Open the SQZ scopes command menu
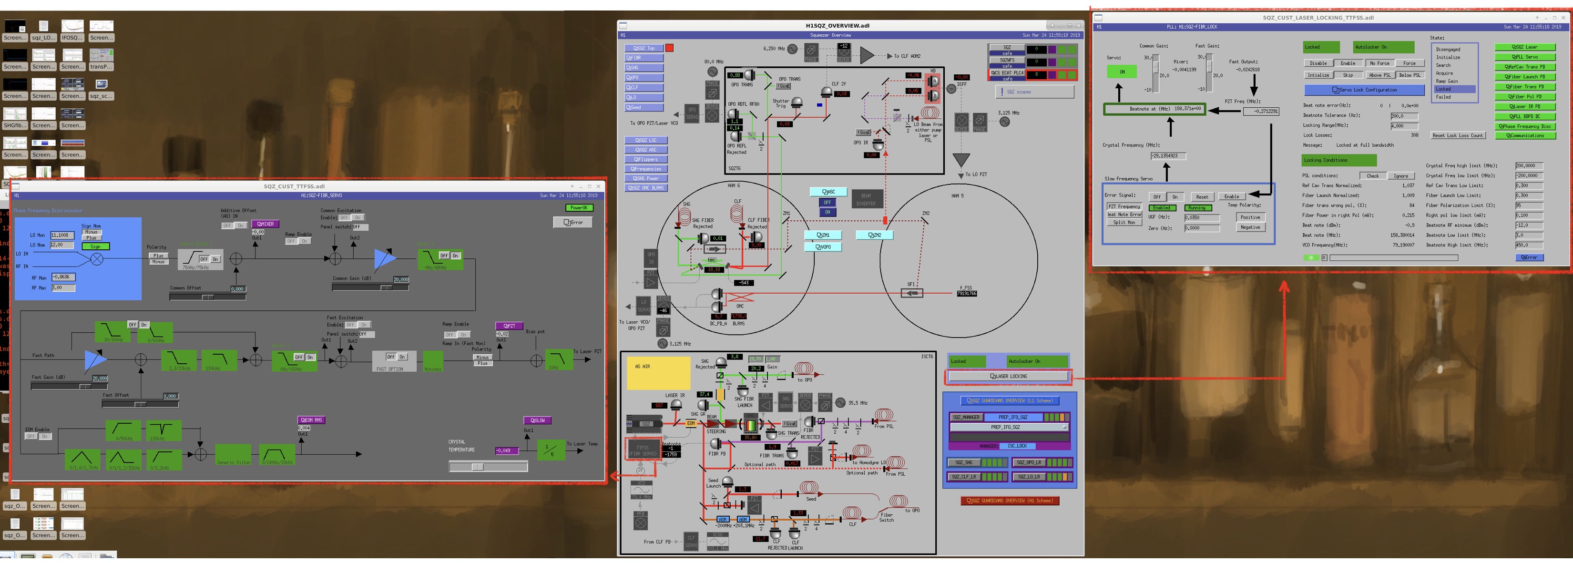Viewport: 1573px width, 563px height. tap(1034, 92)
